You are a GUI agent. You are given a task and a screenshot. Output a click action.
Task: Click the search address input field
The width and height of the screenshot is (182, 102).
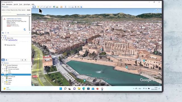coord(14,10)
